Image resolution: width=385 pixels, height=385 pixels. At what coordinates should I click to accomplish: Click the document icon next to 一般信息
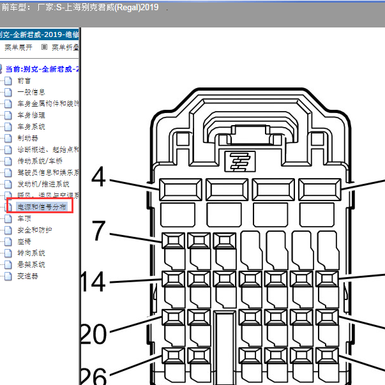(8, 93)
